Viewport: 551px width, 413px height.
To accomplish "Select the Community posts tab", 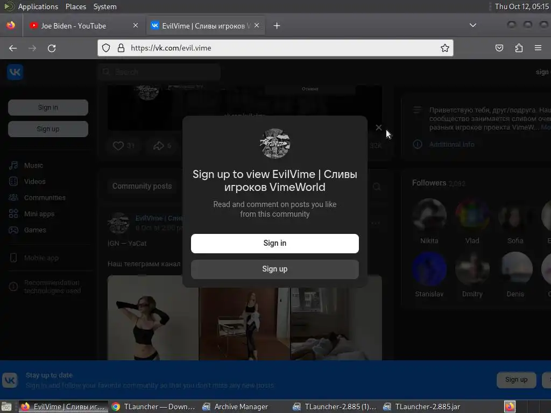I will tap(142, 186).
